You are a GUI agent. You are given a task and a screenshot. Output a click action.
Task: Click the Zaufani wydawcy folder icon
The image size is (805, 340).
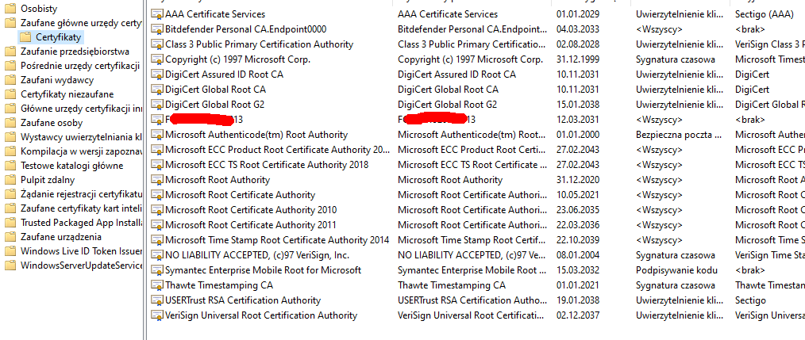[10, 80]
